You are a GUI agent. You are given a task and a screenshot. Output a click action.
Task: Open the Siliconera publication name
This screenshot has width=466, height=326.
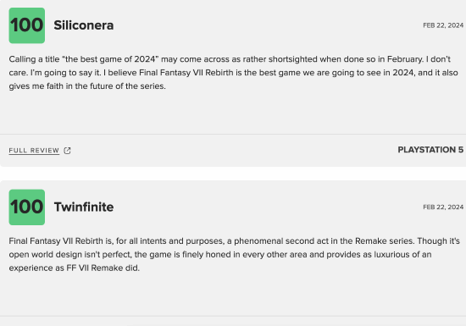pyautogui.click(x=84, y=25)
